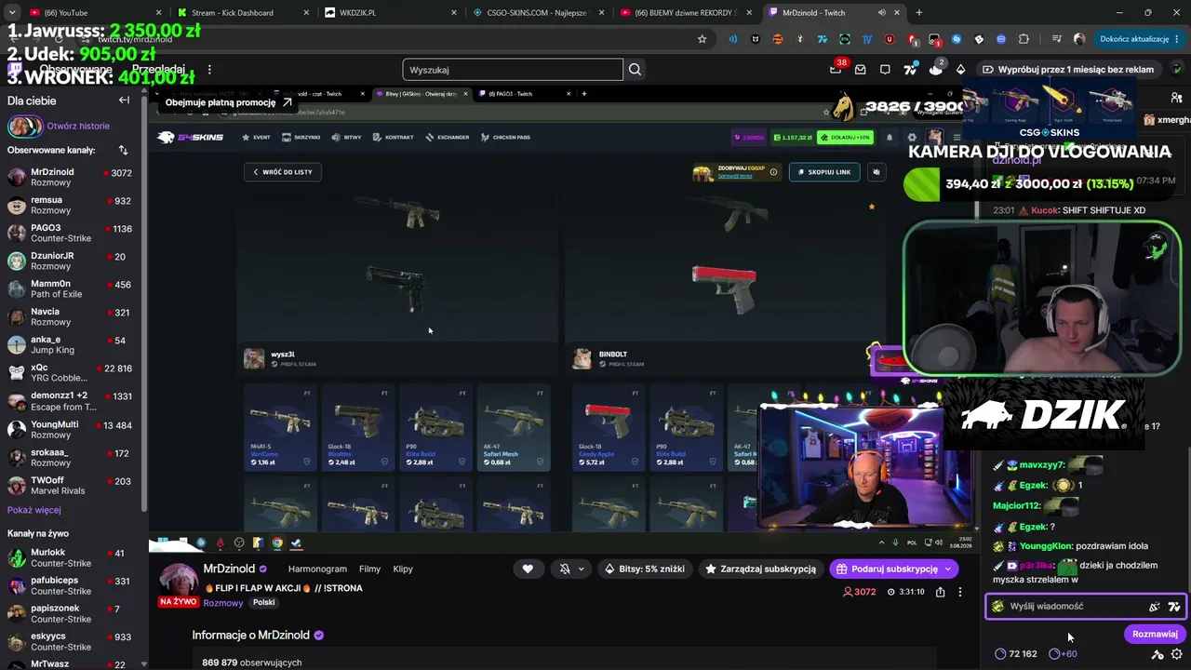Click the Obejmuje płatną promocję label
This screenshot has width=1191, height=670.
227,102
